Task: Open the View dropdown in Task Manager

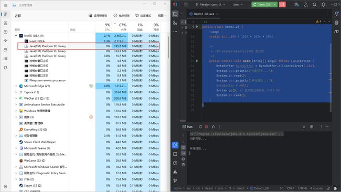Action: point(162,16)
